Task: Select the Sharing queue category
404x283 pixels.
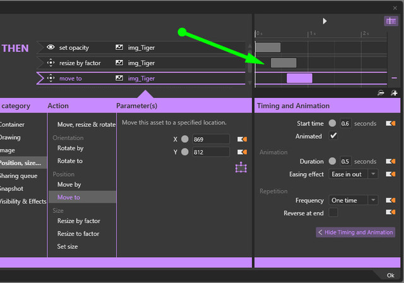Action: tap(18, 176)
